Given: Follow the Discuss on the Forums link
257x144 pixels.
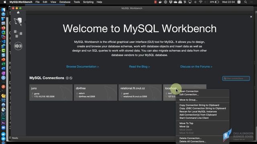Looking at the screenshot, I should click(x=196, y=67).
